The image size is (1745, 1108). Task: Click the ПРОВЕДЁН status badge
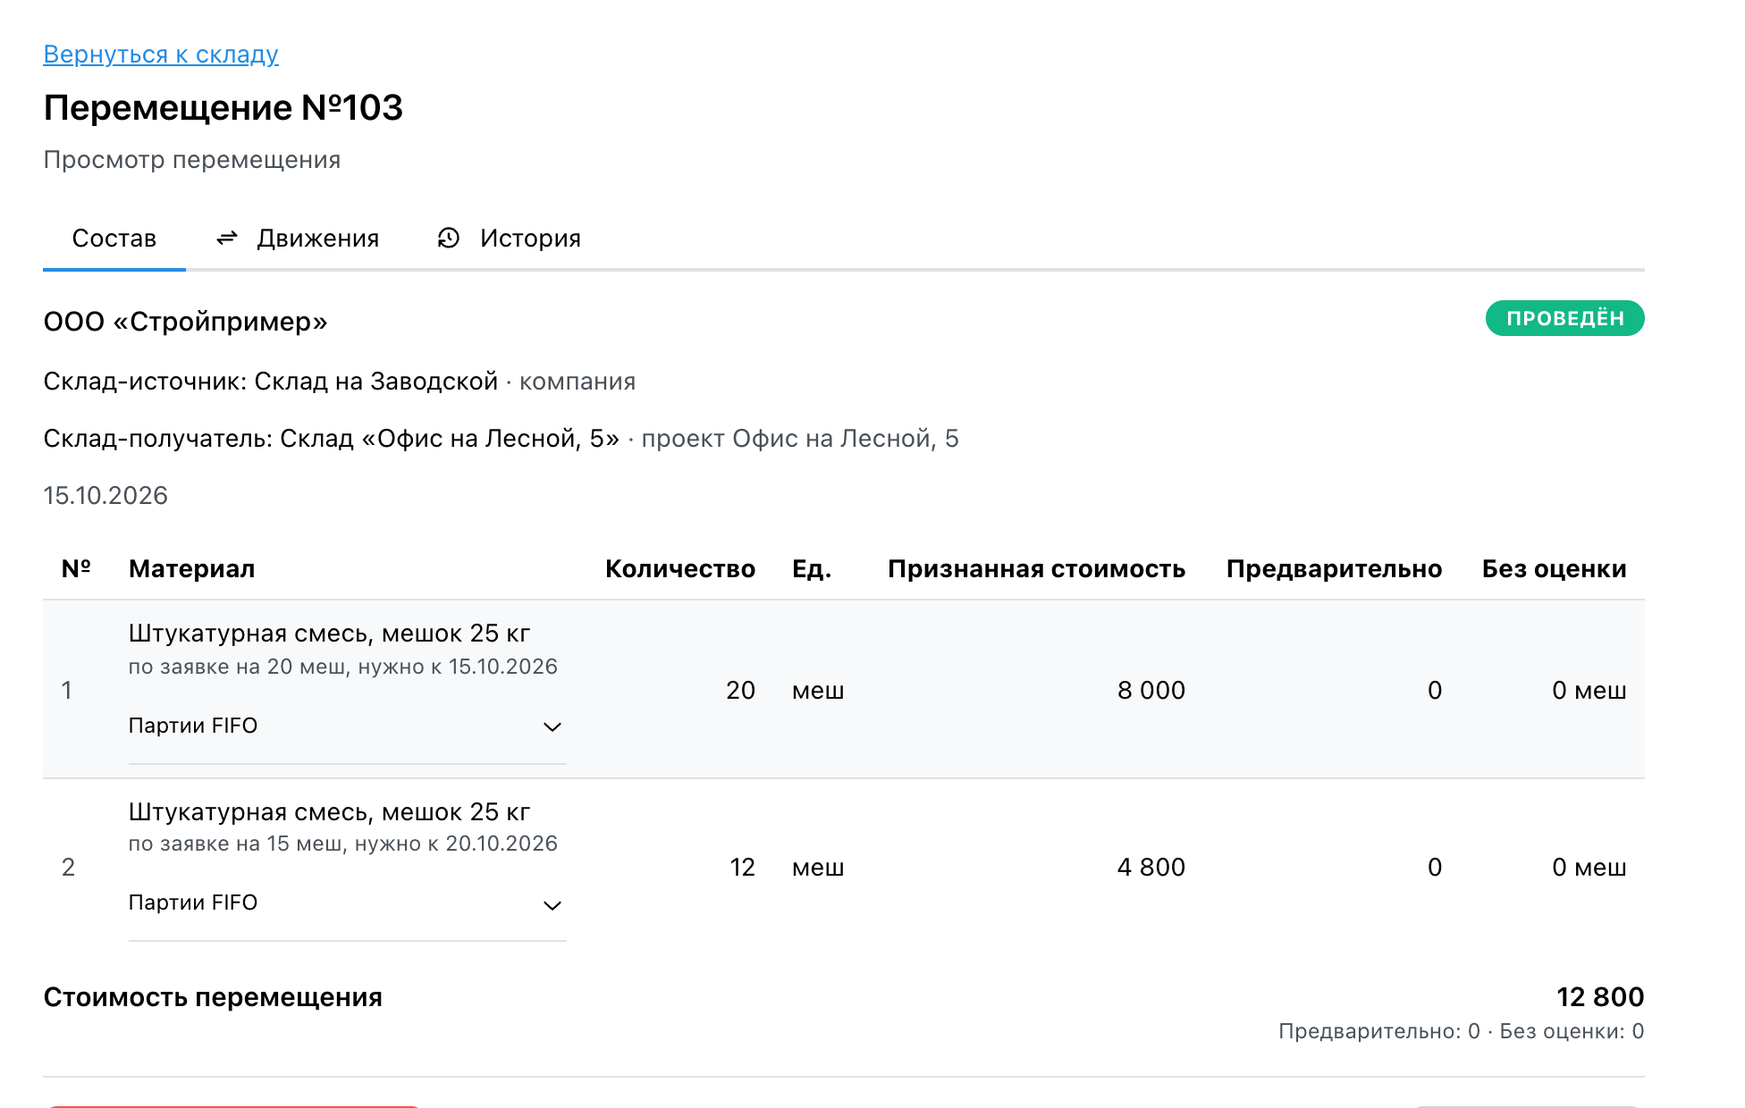[x=1564, y=318]
